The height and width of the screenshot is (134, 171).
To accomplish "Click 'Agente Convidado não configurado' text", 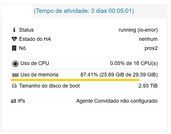I will (x=117, y=101).
